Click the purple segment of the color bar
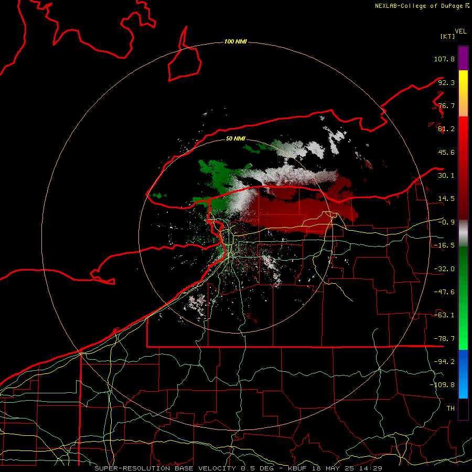 tap(463, 58)
